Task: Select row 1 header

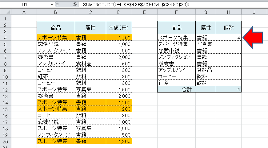Action: tap(6, 18)
